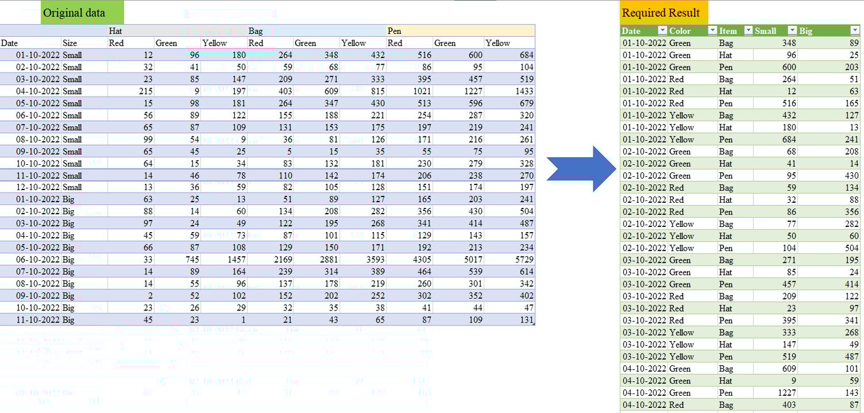Screen dimensions: 864x413
Task: Select value 487 in the Required Result Big column
Action: click(x=829, y=356)
